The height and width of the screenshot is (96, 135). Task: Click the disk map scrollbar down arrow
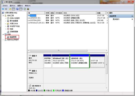(x=106, y=88)
